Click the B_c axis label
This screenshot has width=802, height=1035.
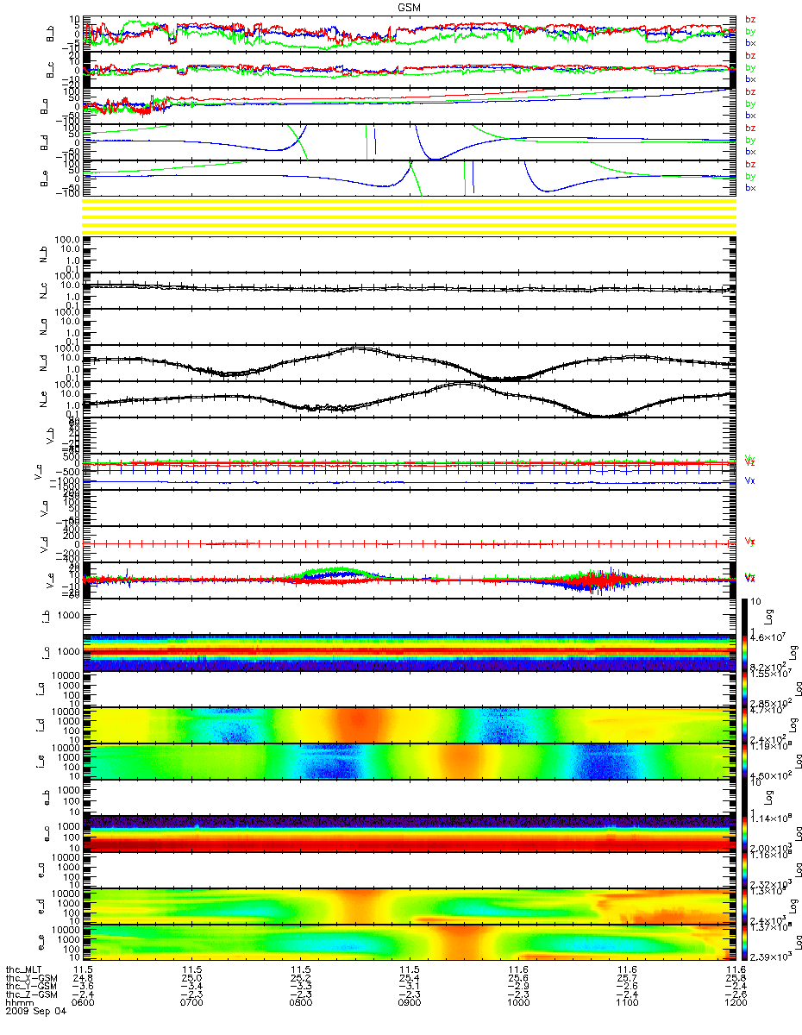[50, 71]
